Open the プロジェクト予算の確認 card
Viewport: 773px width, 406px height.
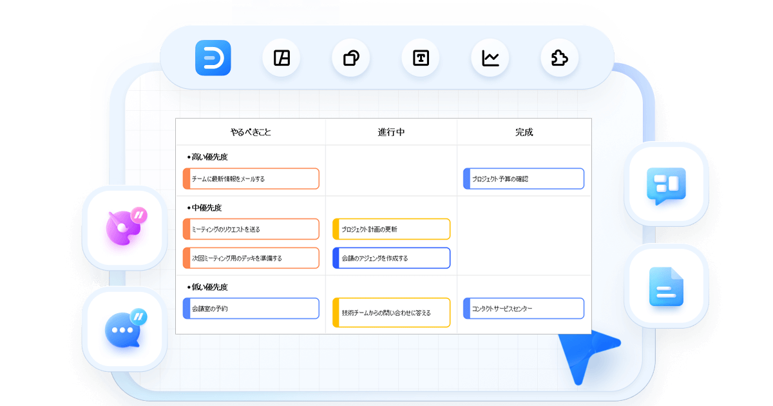(x=523, y=179)
